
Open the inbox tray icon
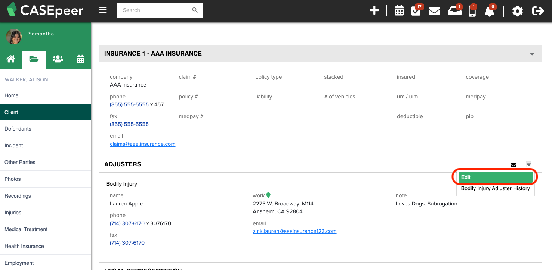454,10
